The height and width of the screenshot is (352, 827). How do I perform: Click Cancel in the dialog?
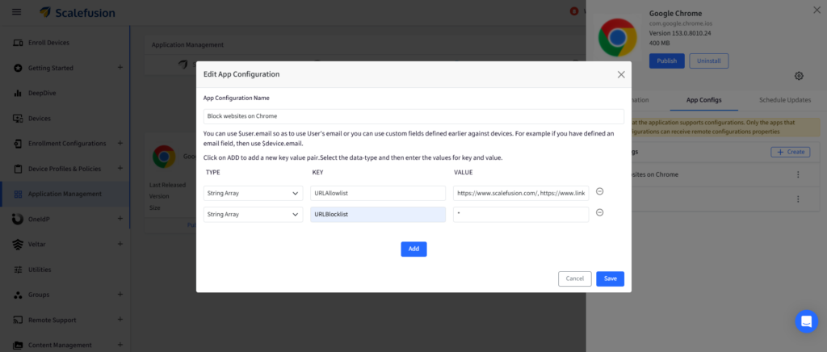coord(575,279)
